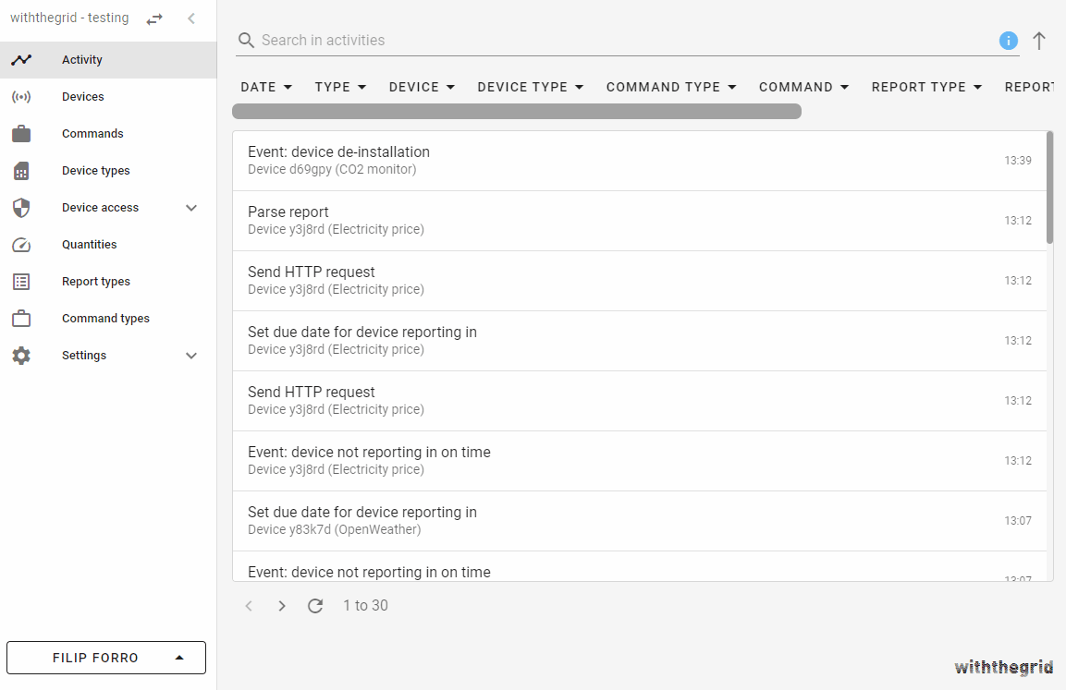Expand the Settings submenu

click(x=191, y=356)
